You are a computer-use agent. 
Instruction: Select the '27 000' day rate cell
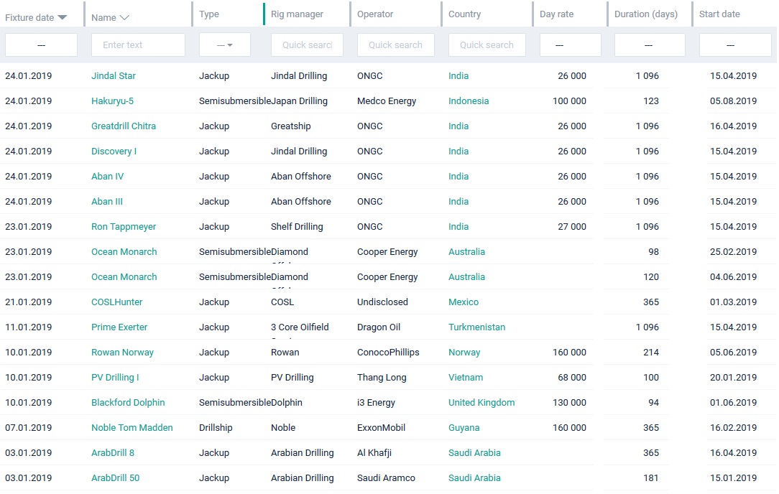point(572,227)
